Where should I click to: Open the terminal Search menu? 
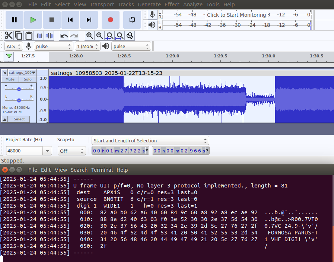point(79,170)
